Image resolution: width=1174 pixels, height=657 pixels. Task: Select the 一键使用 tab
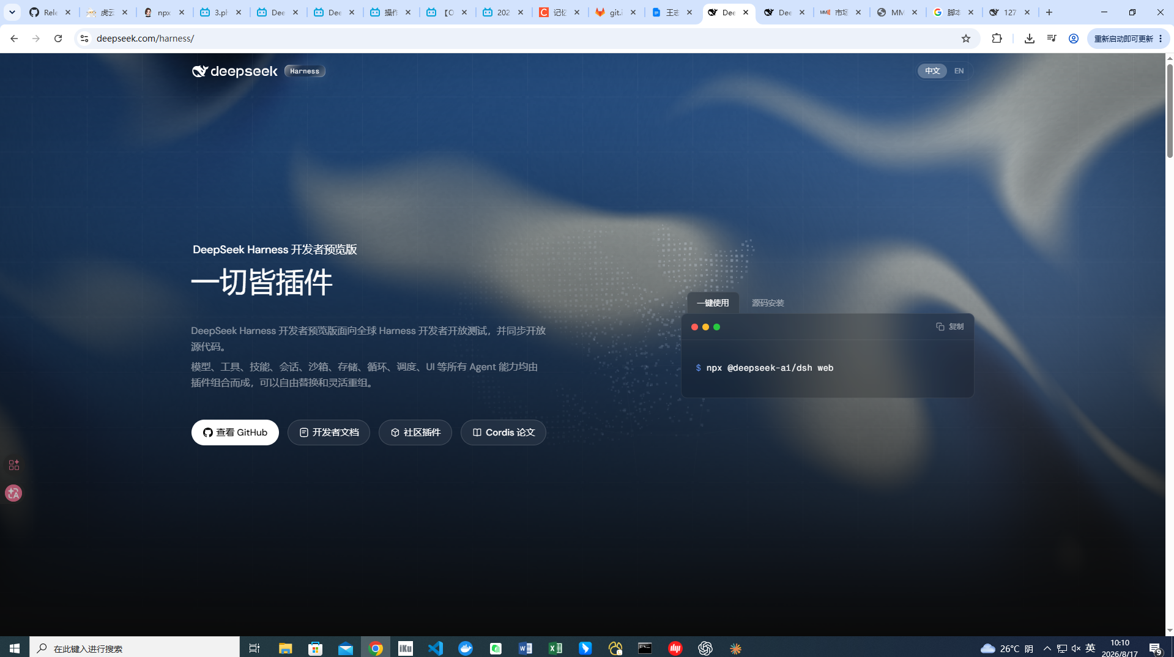[x=713, y=303]
